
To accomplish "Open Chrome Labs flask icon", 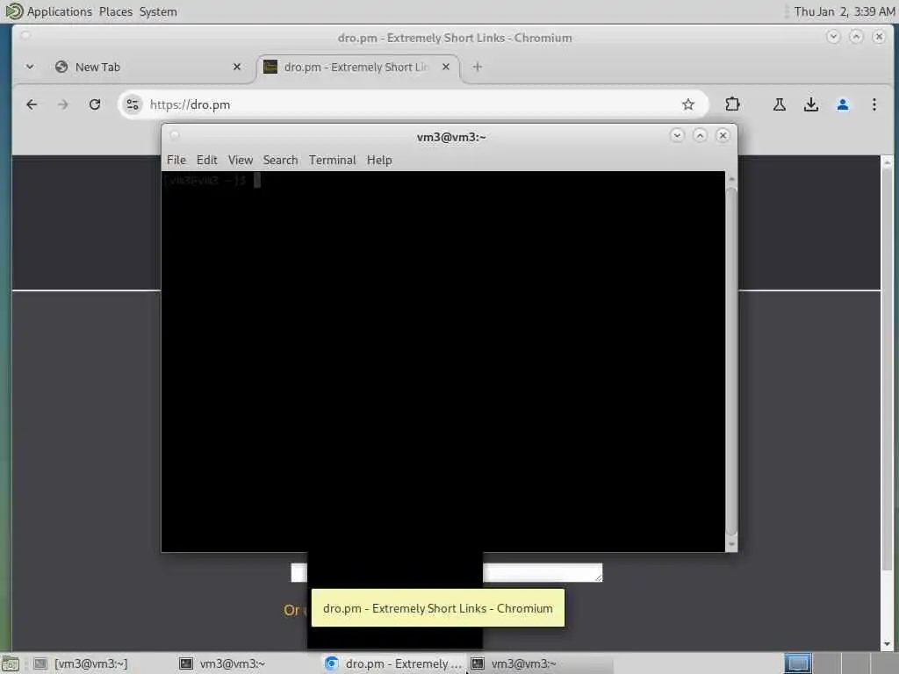I will click(780, 104).
